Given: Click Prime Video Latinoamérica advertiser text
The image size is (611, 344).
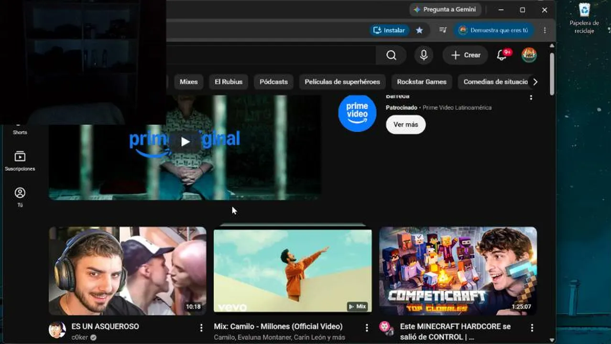Looking at the screenshot, I should pyautogui.click(x=457, y=107).
